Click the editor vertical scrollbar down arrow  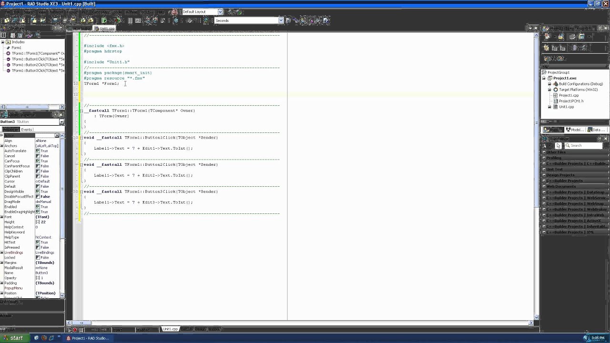[x=537, y=317]
